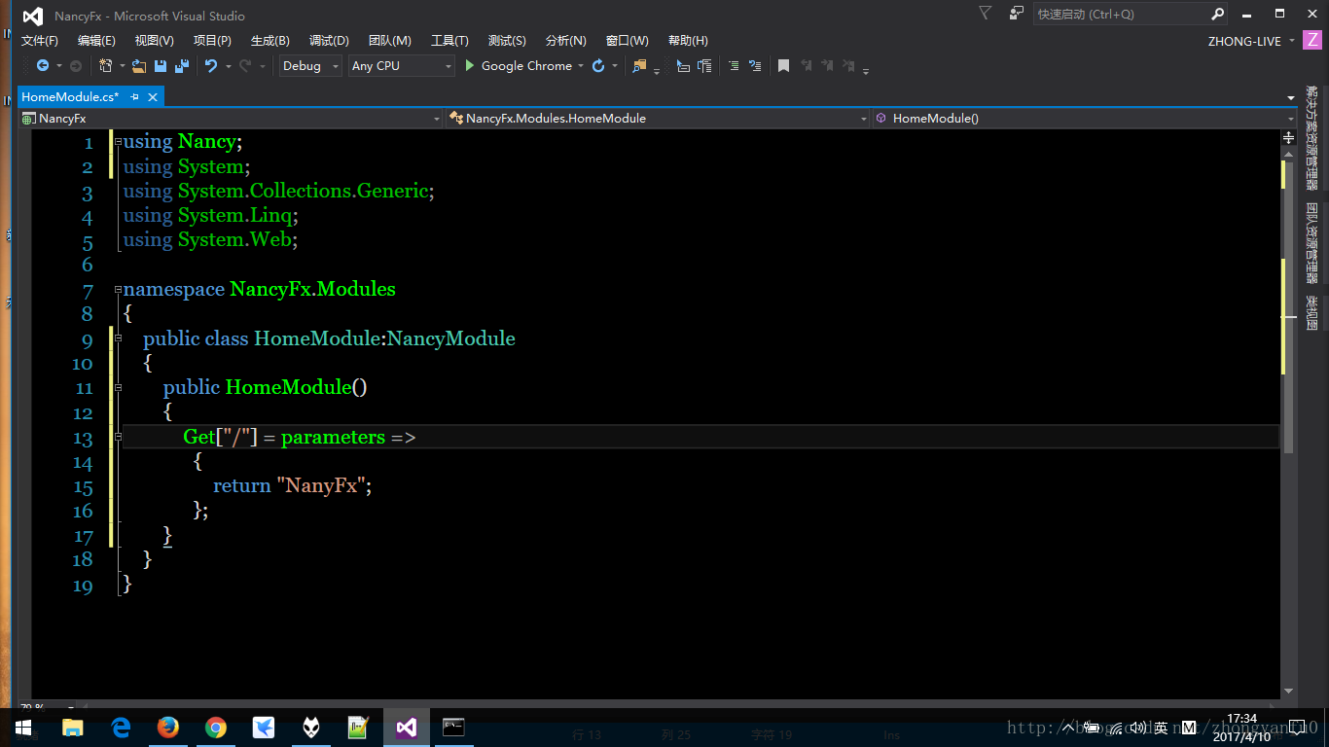
Task: Click the Navigate Forward arrow icon
Action: coord(76,66)
